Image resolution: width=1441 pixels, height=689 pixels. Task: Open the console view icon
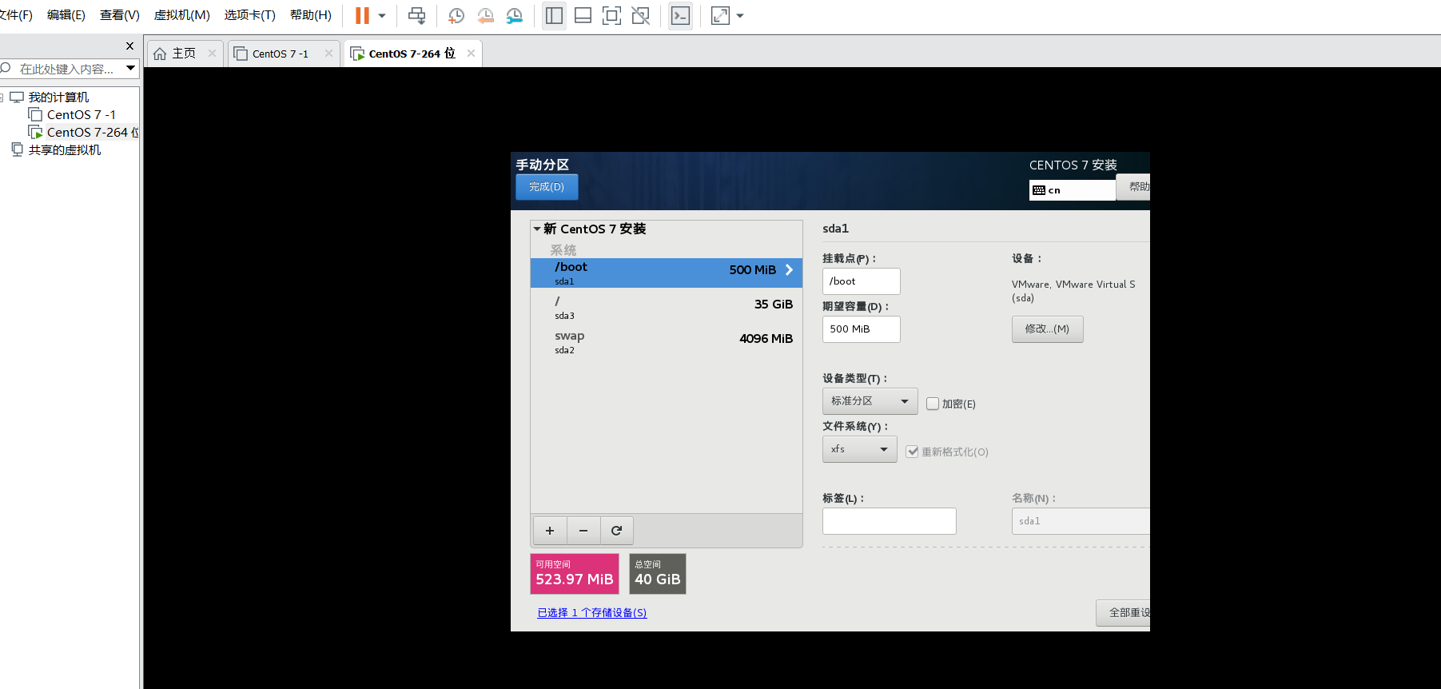(680, 16)
